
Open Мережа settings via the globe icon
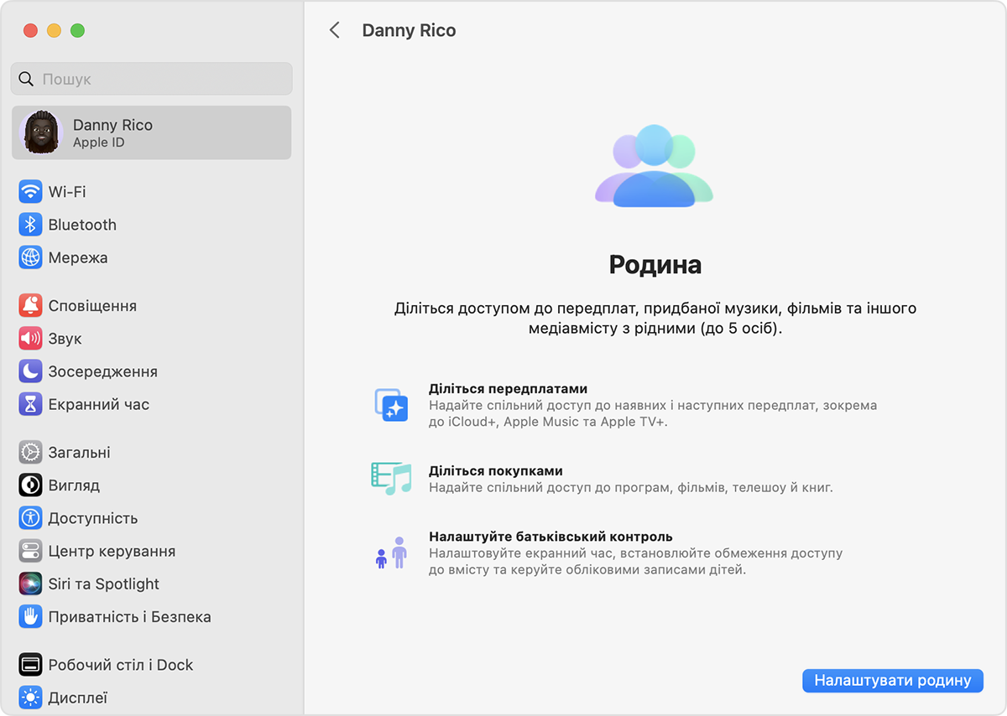tap(30, 257)
